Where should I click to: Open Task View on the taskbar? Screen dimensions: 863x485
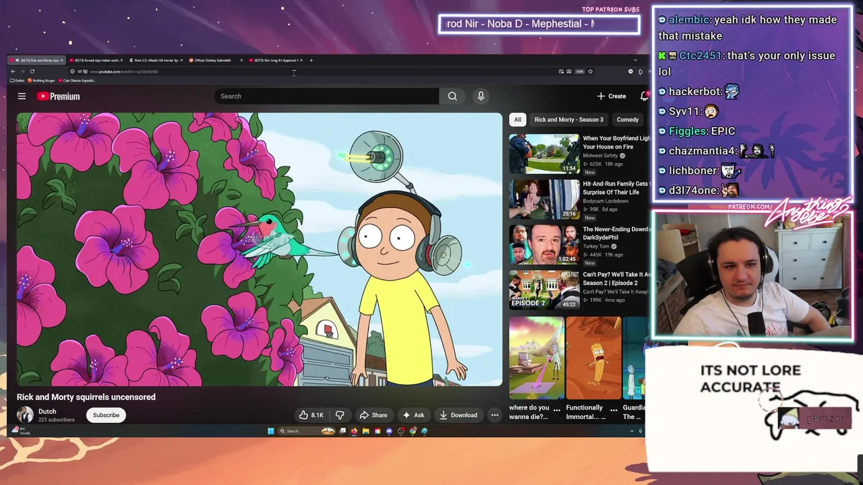(x=343, y=431)
